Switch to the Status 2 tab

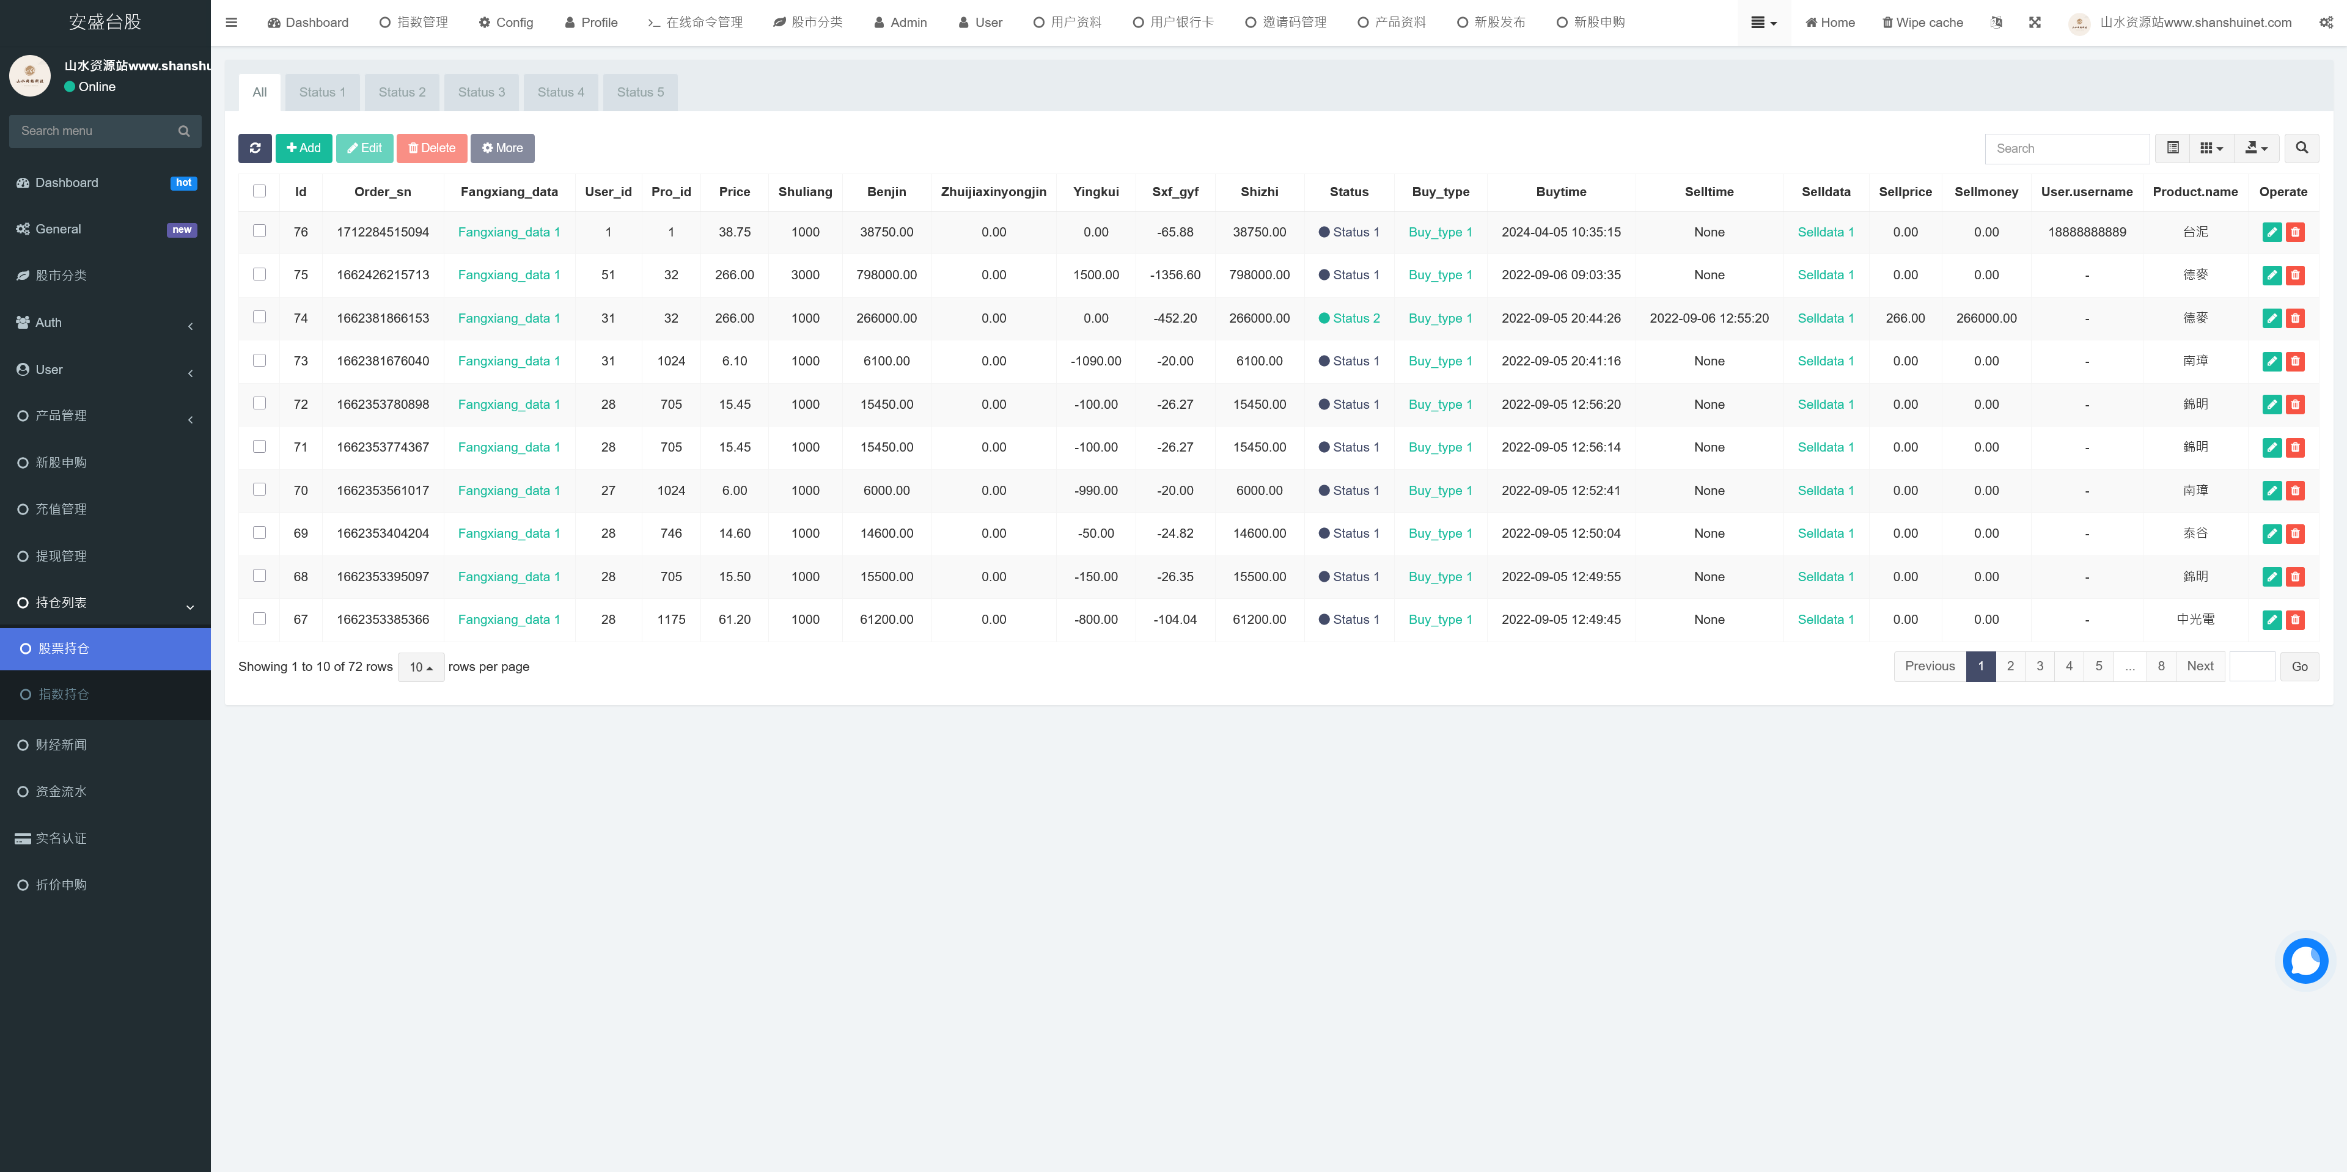[402, 92]
